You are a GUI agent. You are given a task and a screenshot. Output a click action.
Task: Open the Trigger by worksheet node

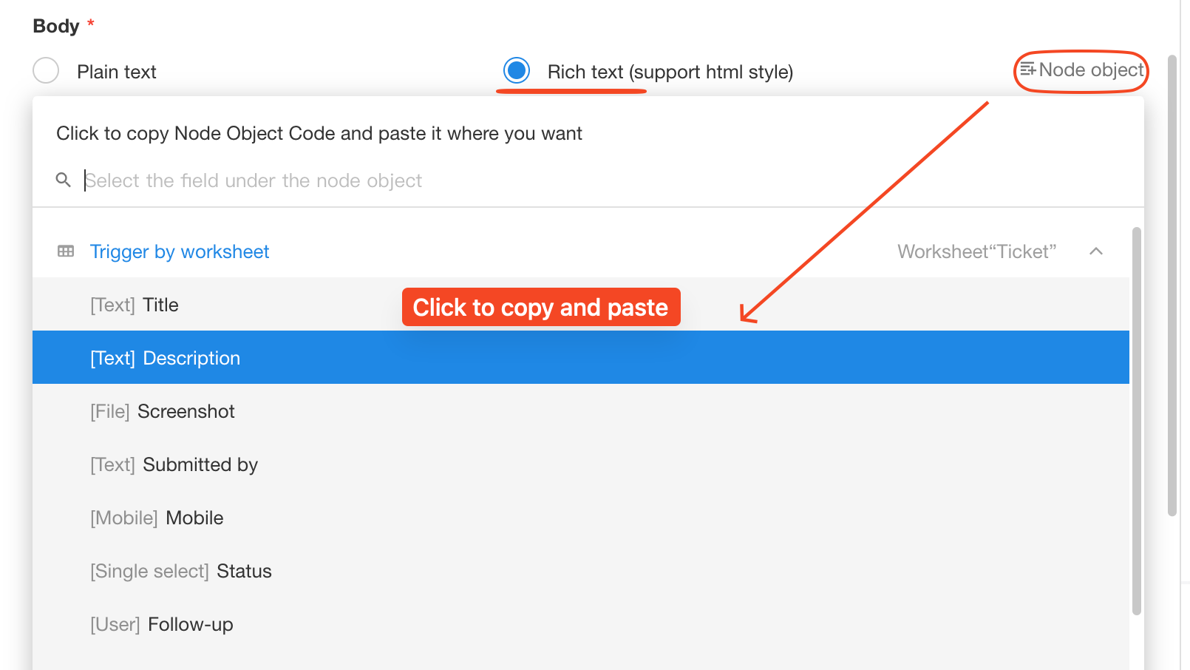coord(180,251)
